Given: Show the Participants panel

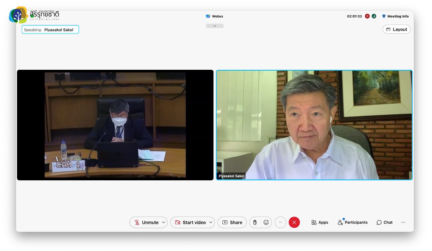Looking at the screenshot, I should click(353, 222).
